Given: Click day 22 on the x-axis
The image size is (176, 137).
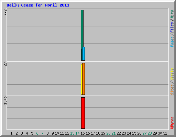Looking at the screenshot, I should 119,133.
